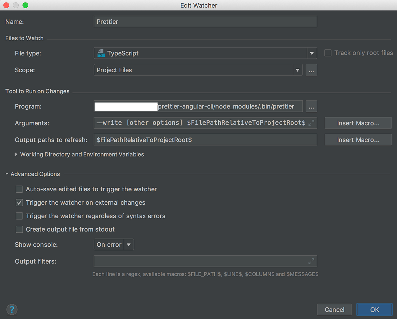
Task: Open the scope browse dialog via ellipsis icon
Action: coord(311,70)
